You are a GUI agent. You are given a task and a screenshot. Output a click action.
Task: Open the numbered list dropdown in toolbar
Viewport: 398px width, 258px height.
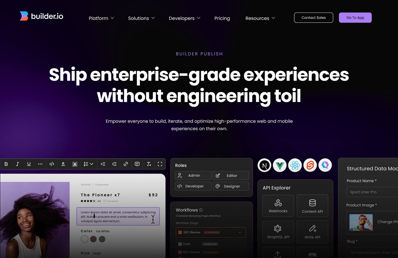tap(88, 164)
